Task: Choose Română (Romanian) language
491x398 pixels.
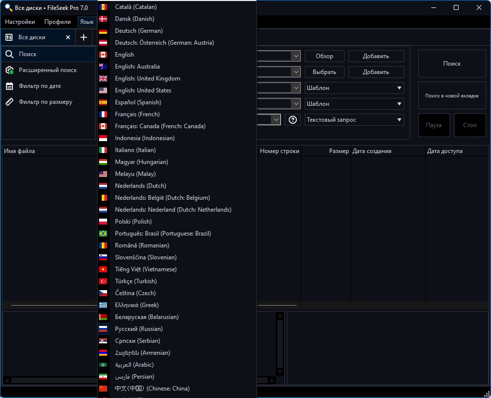Action: [x=177, y=245]
